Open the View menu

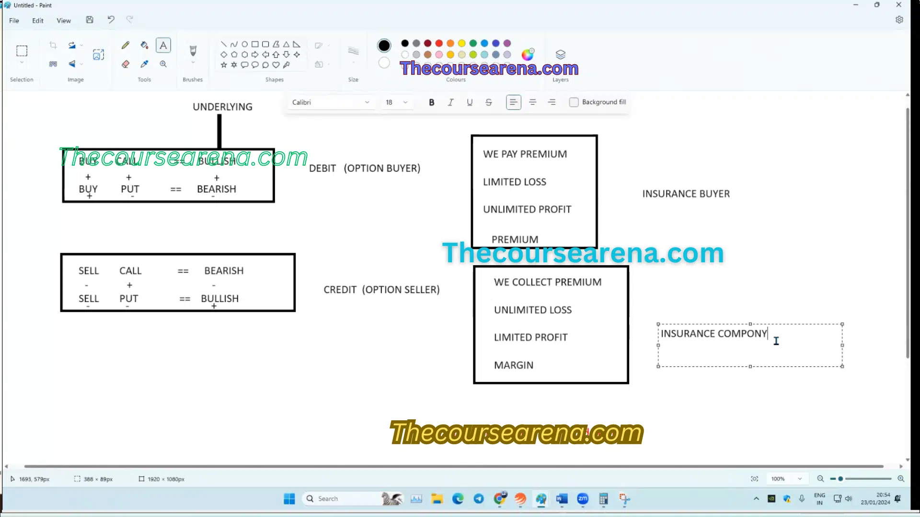(63, 20)
